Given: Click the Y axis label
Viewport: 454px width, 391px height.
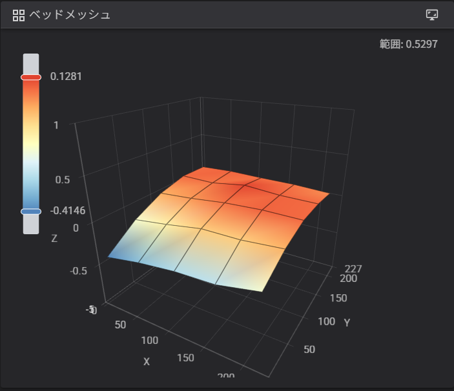Looking at the screenshot, I should (x=347, y=323).
